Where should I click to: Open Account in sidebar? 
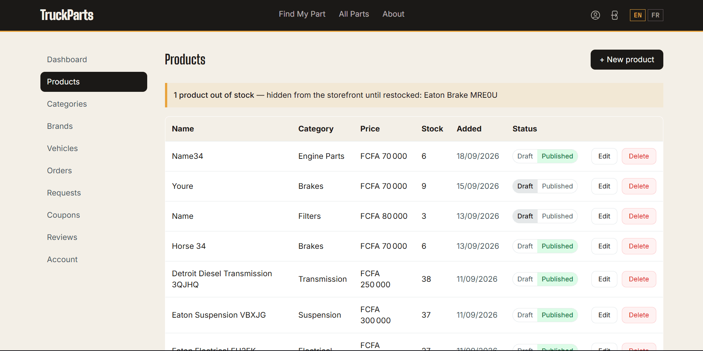click(x=94, y=260)
